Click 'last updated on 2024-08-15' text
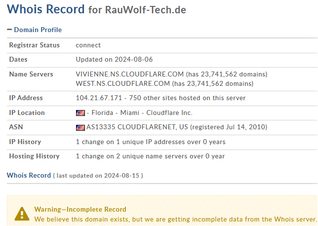The width and height of the screenshot is (318, 226). pyautogui.click(x=98, y=176)
